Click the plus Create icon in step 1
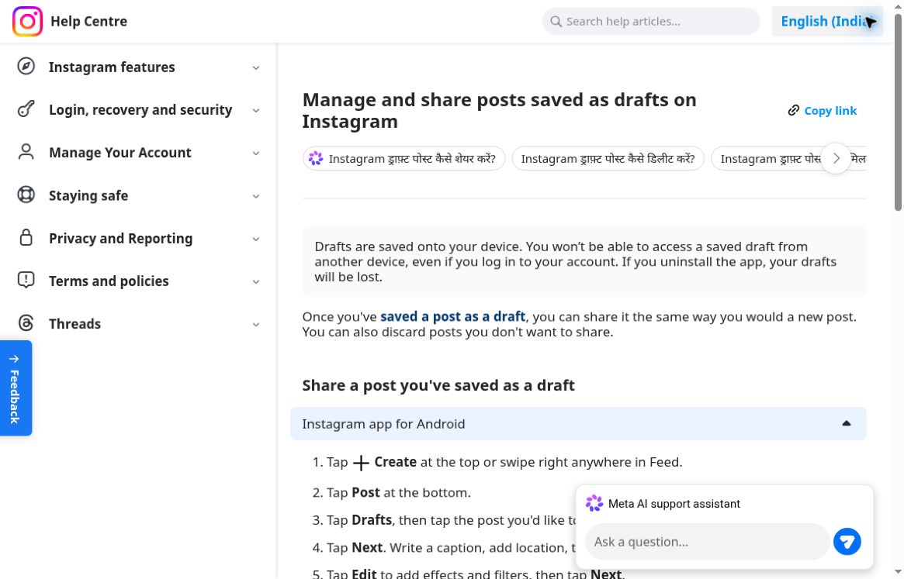This screenshot has width=904, height=579. click(x=361, y=463)
